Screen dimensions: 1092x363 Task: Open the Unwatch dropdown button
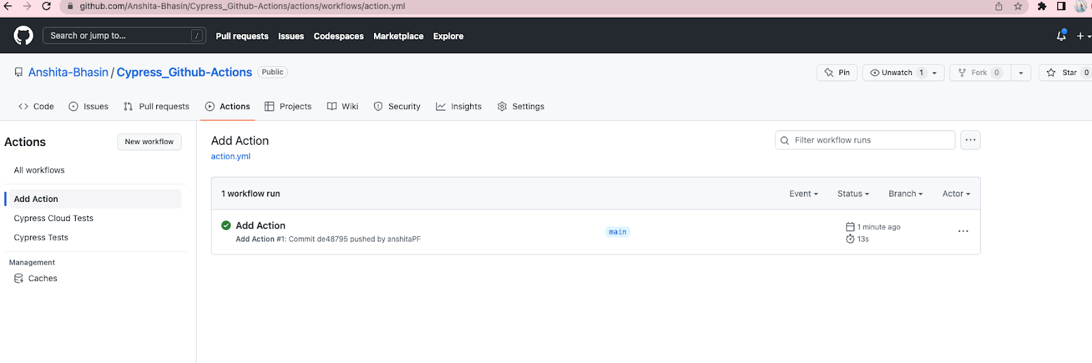(x=904, y=72)
